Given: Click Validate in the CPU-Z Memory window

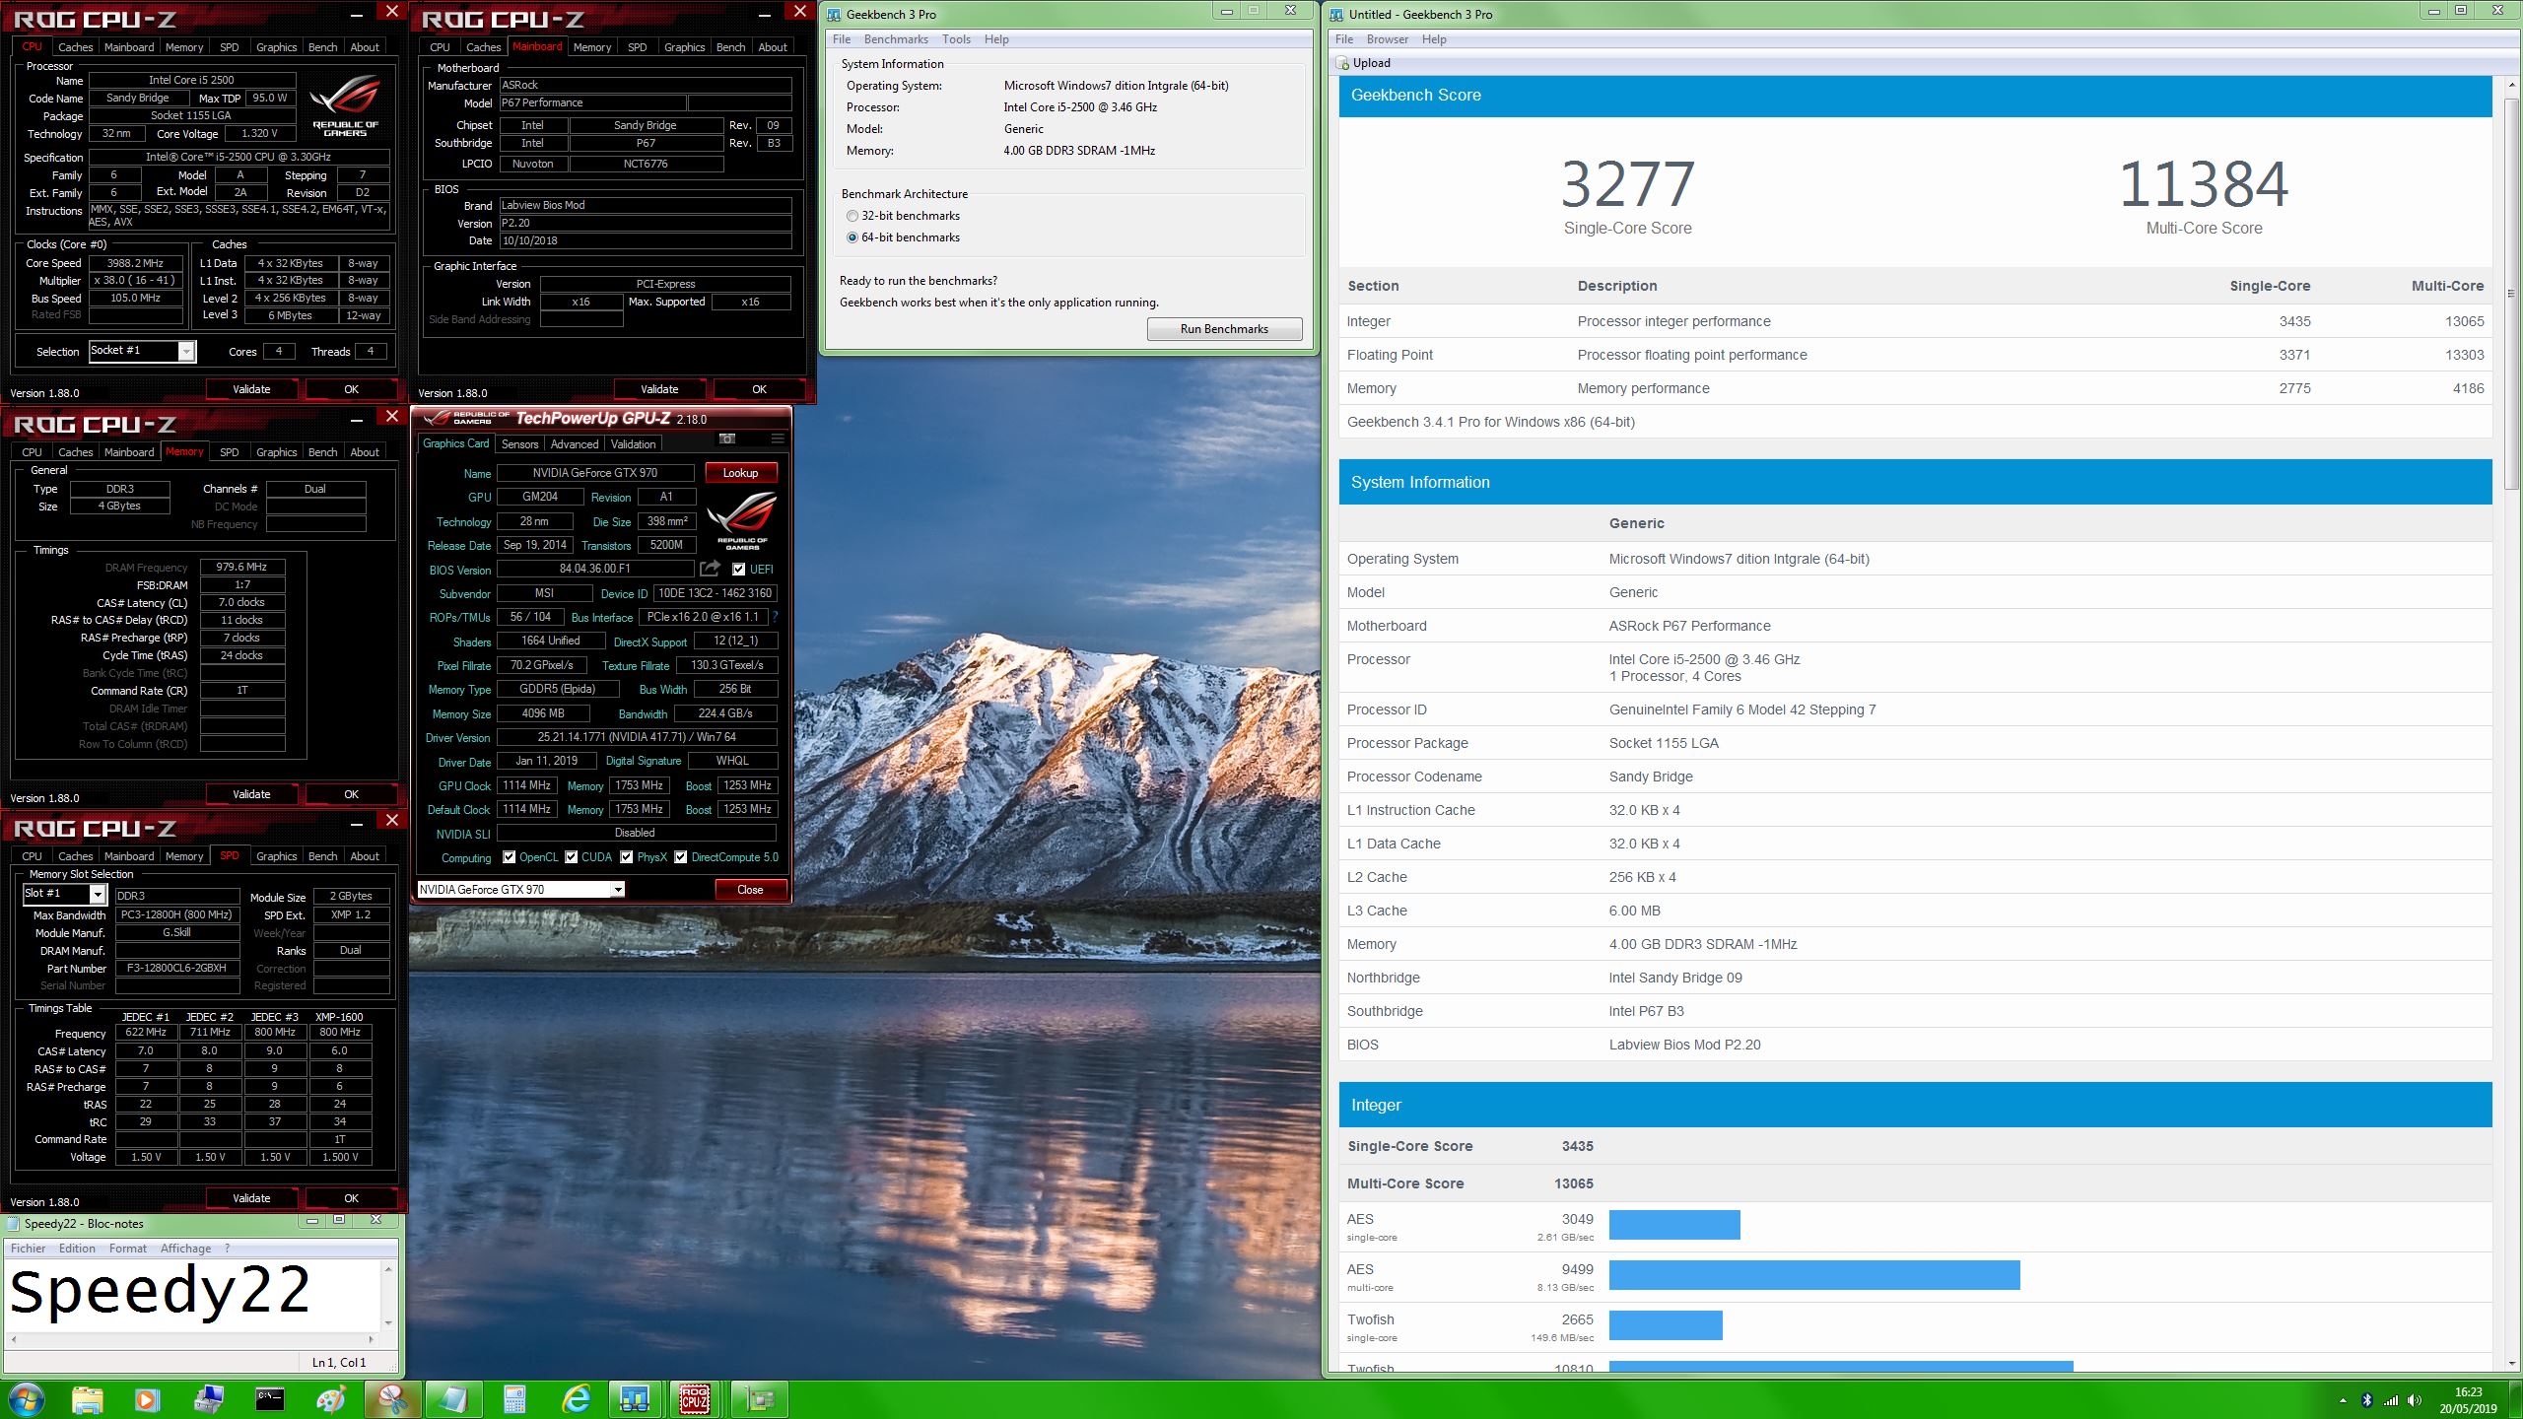Looking at the screenshot, I should point(251,794).
